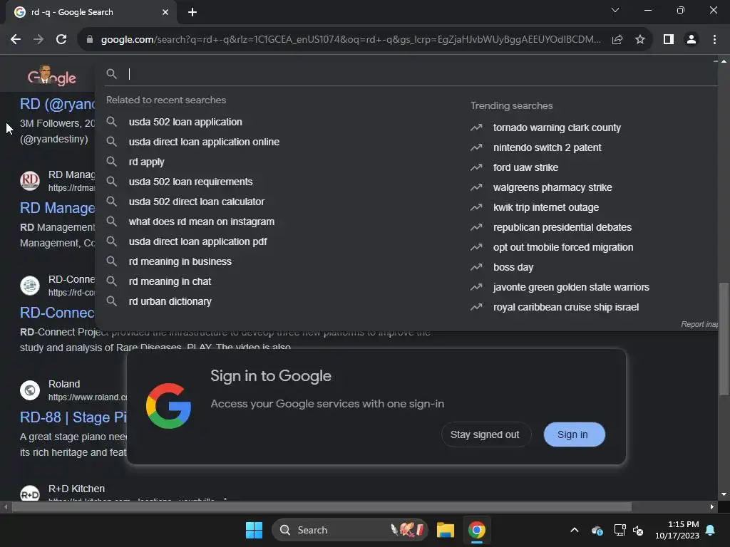
Task: Open the OneDrive cloud tray icon
Action: tap(597, 530)
